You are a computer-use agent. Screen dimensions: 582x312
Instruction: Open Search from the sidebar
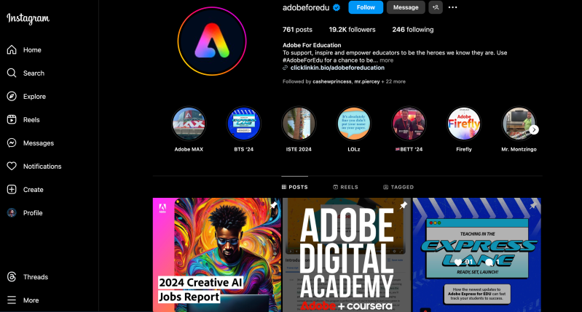coord(12,73)
